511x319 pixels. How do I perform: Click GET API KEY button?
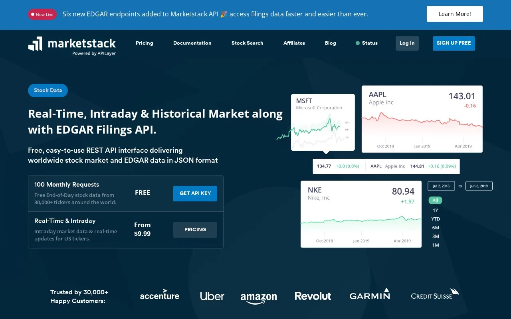[x=195, y=193]
